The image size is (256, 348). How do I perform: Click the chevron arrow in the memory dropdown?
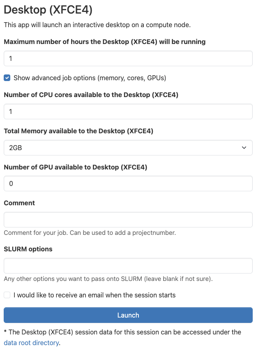pyautogui.click(x=244, y=148)
